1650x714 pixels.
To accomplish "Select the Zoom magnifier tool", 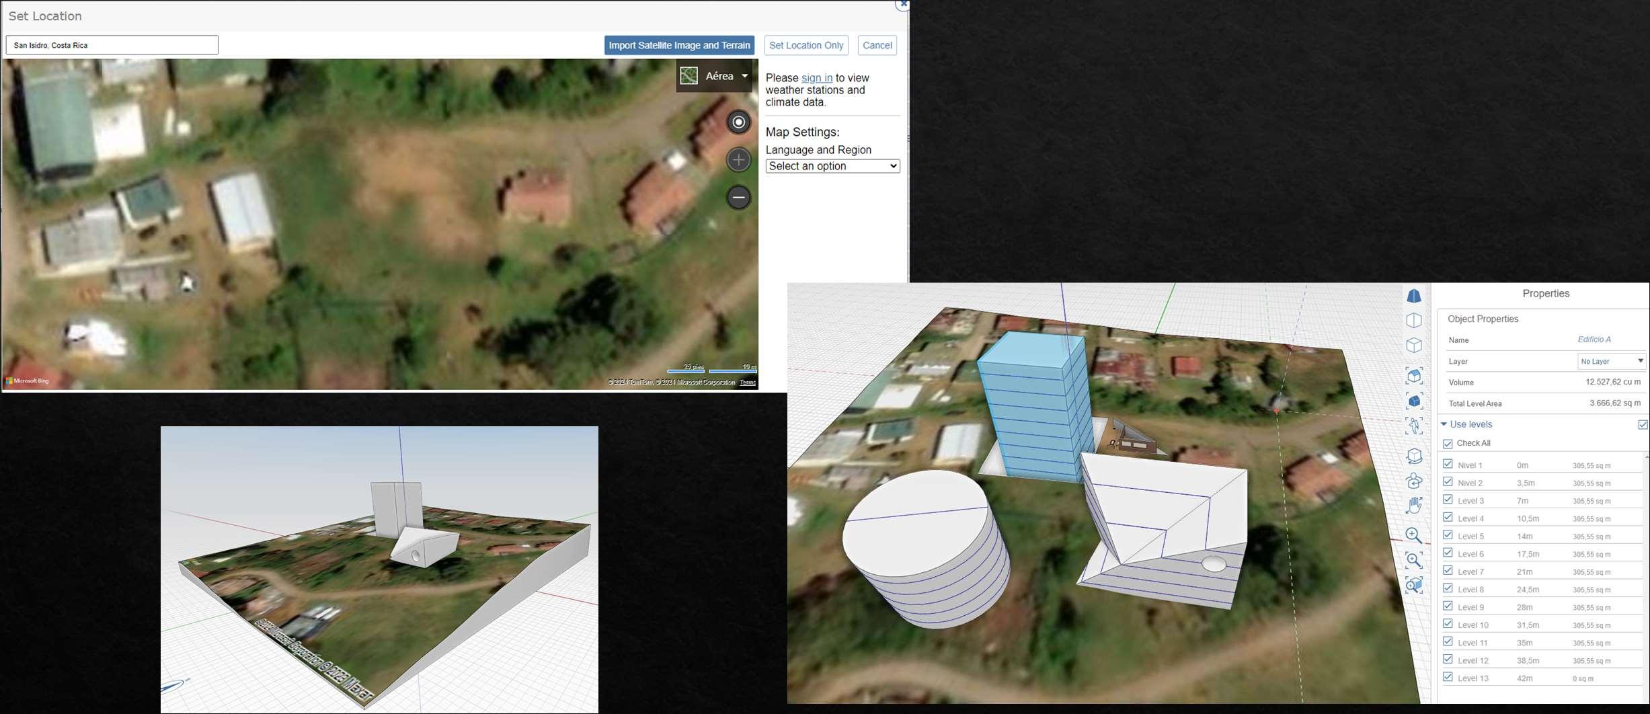I will pos(1414,535).
